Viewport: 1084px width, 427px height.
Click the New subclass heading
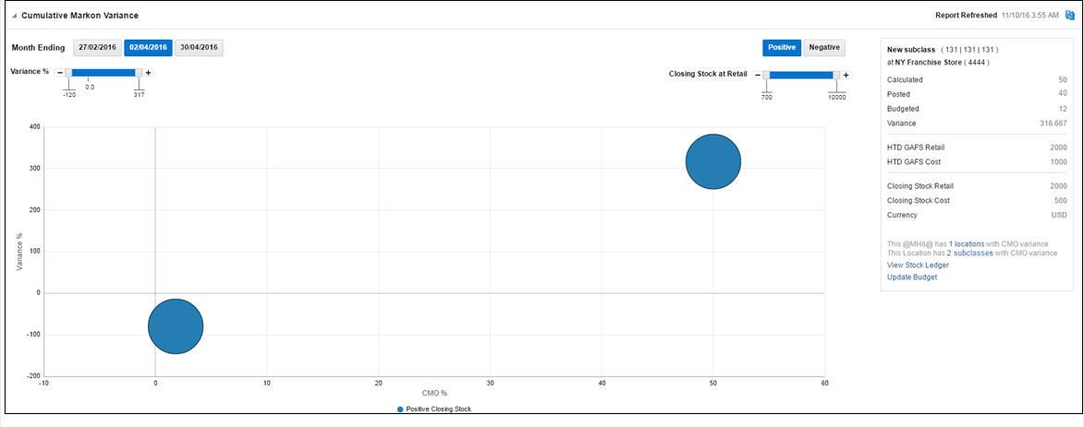click(x=910, y=50)
